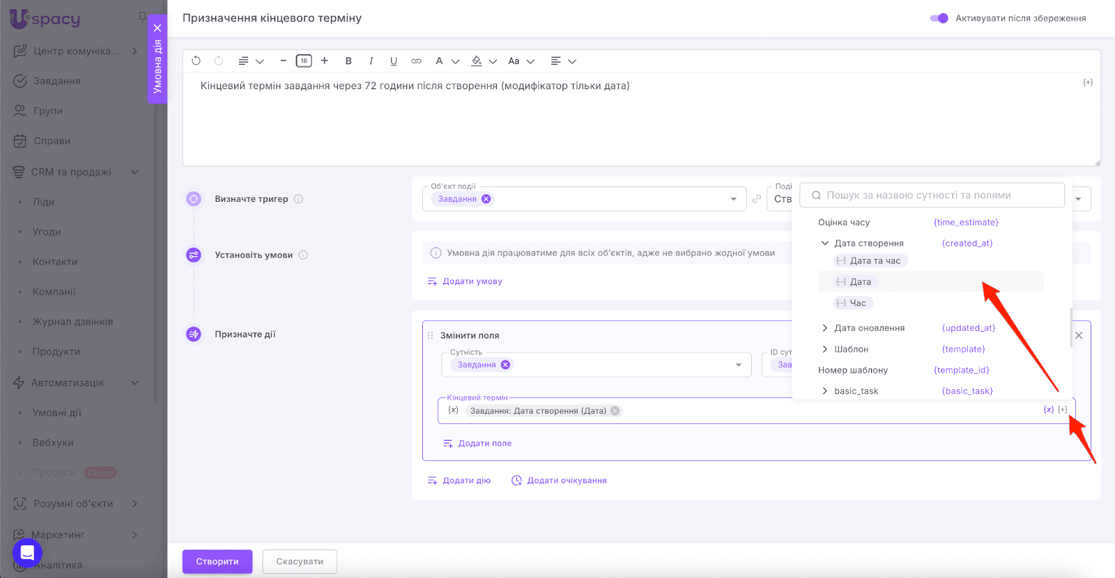Expand the Дата оновлення tree item

(x=825, y=328)
